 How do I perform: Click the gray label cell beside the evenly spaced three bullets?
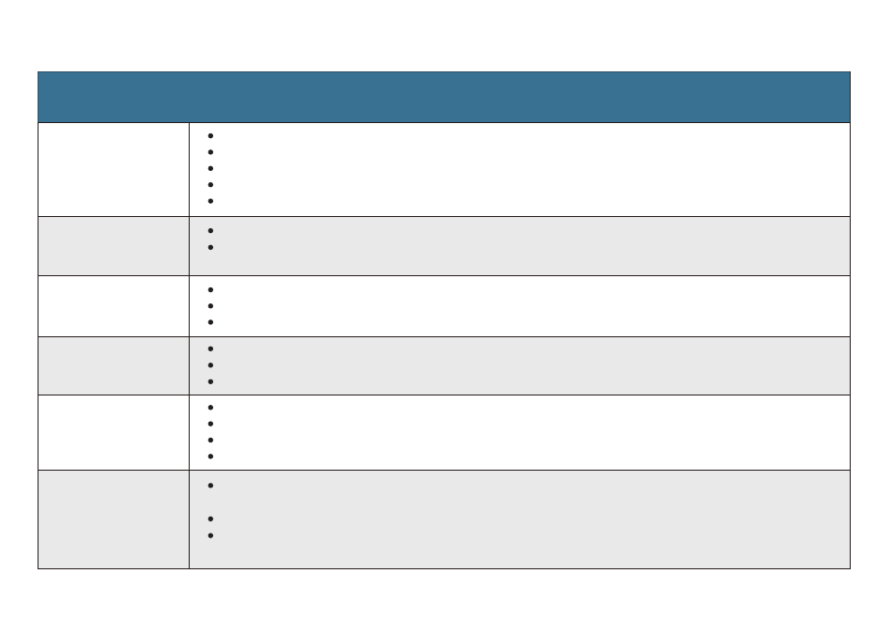tap(114, 365)
